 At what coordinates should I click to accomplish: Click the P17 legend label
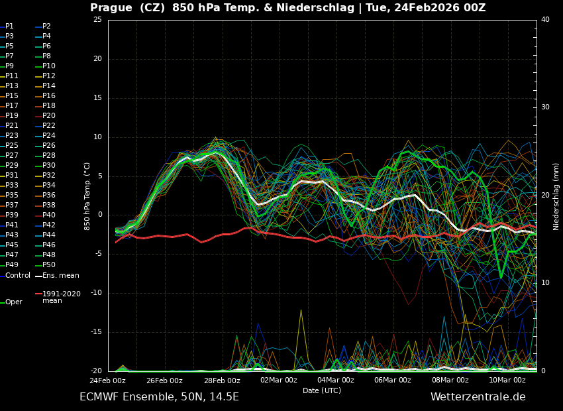[x=12, y=106]
